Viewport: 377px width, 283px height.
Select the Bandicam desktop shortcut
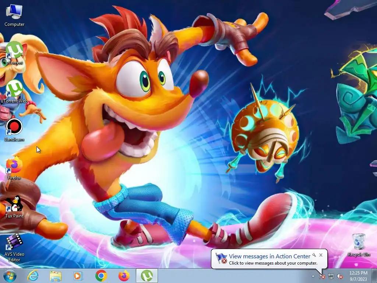[14, 130]
